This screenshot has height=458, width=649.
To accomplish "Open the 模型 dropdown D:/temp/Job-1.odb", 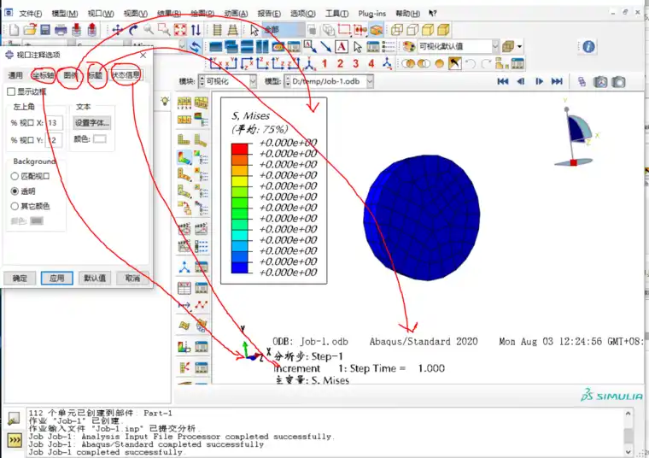I will point(329,81).
